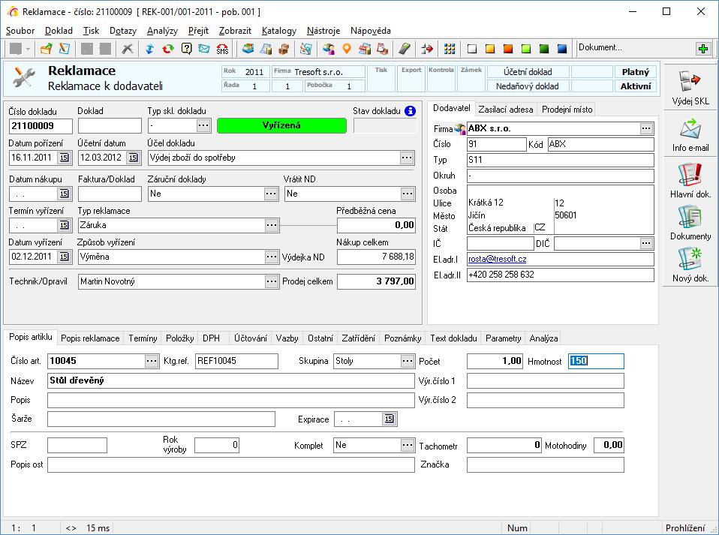Click the green Vyřízená status button
This screenshot has height=535, width=719.
[281, 125]
